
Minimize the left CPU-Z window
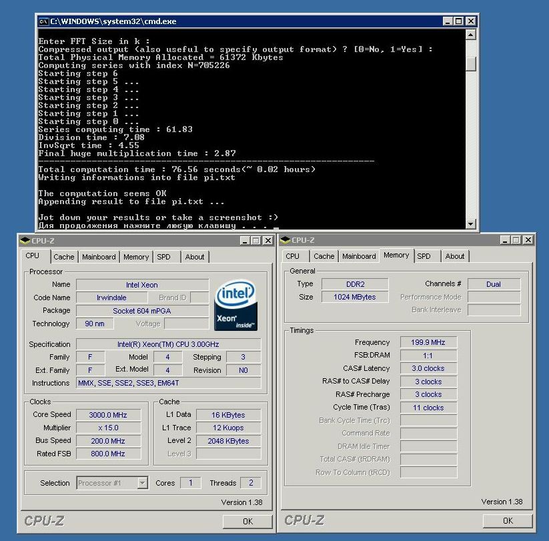[x=245, y=241]
